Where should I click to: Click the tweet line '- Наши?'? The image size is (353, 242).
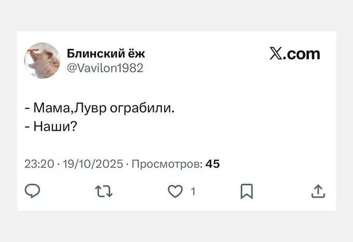point(50,125)
